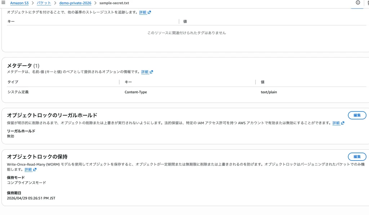
Task: Go to Amazon S3 breadcrumb link
Action: pos(20,3)
